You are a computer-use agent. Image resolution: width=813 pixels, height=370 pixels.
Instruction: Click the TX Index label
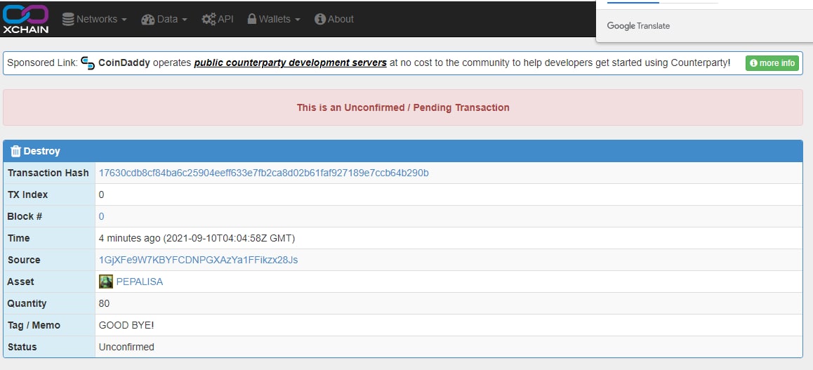[27, 194]
